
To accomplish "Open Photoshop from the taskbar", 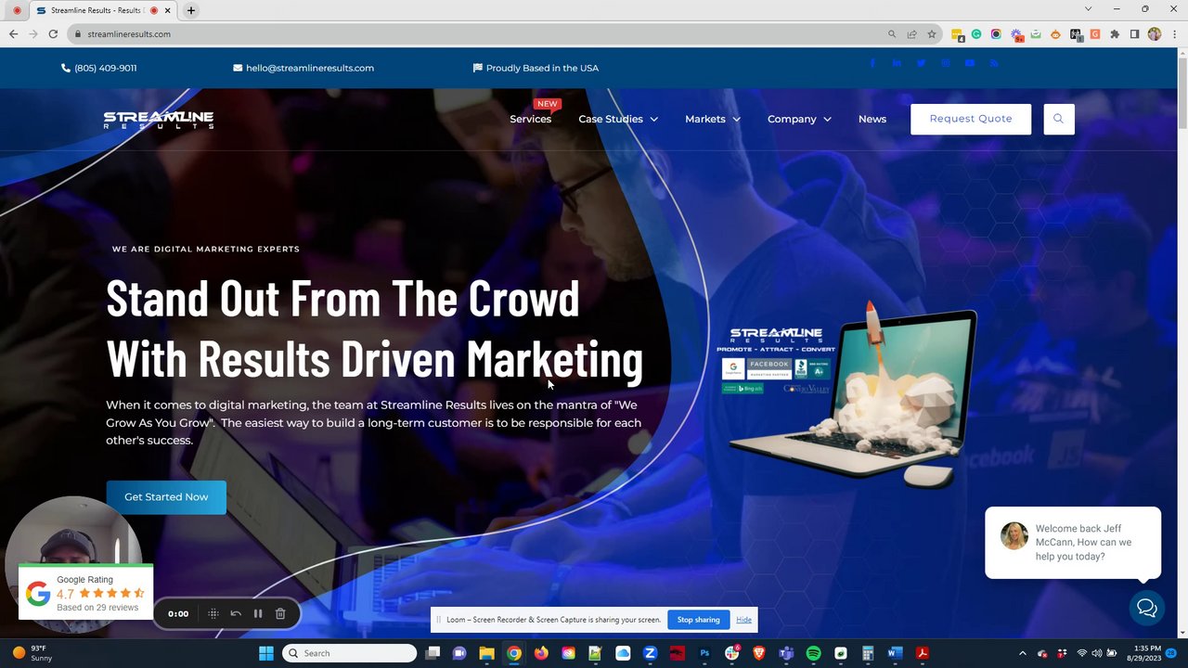I will point(704,653).
